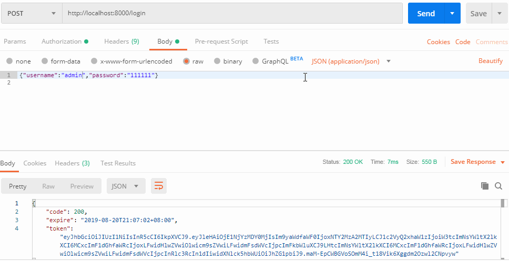Search within the response body
Viewport: 509px width, 261px height.
498,186
